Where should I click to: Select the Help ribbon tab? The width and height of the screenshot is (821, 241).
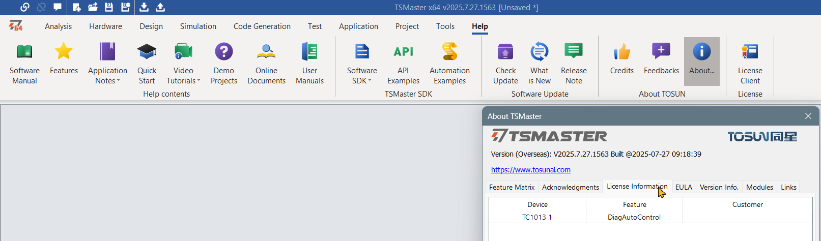(479, 26)
